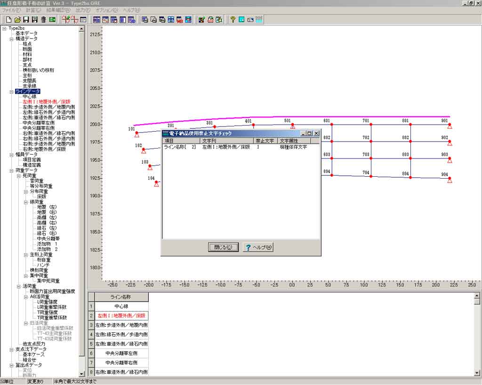The height and width of the screenshot is (385, 482).
Task: Open the オプション(O) menu
Action: [x=106, y=10]
